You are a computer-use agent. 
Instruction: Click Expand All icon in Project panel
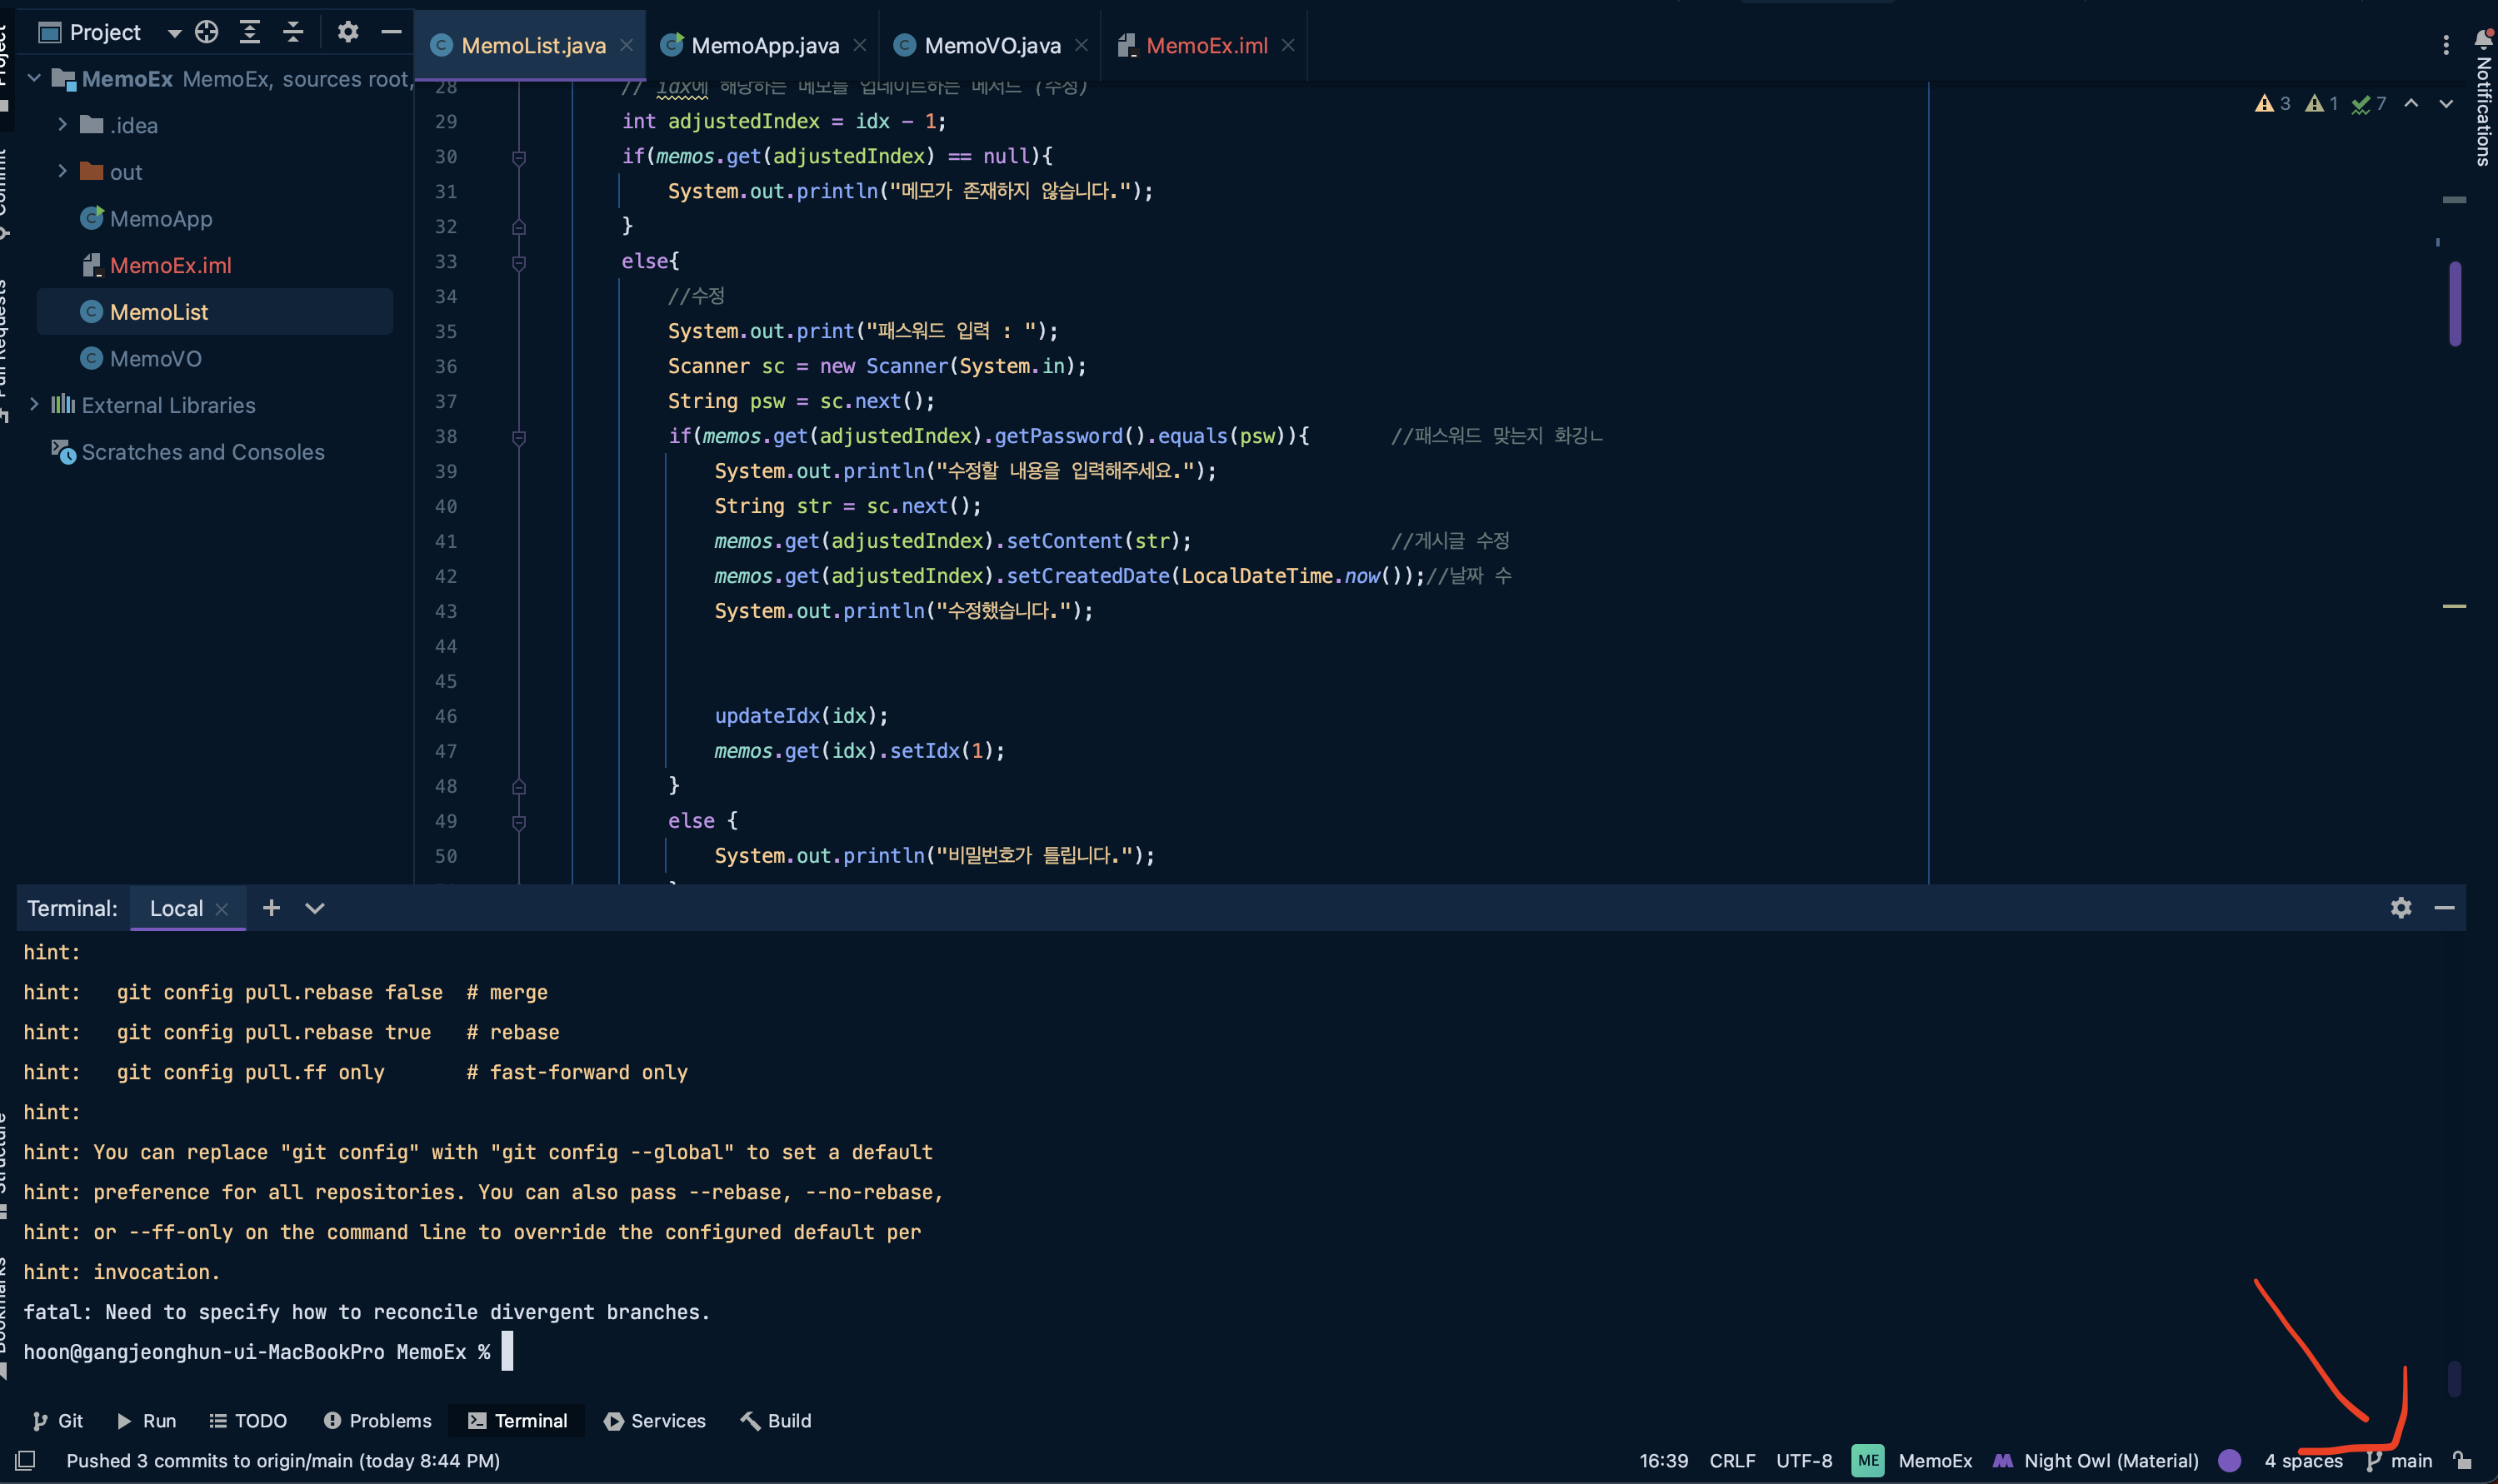point(249,32)
